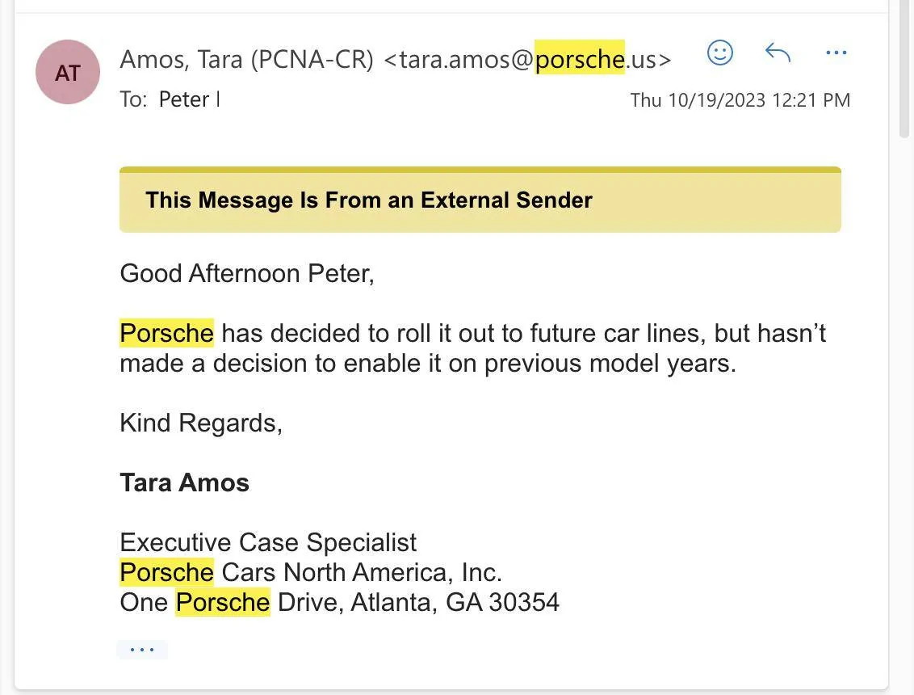Expand the trimmed content ellipsis below the signature
This screenshot has height=695, width=914.
142,650
